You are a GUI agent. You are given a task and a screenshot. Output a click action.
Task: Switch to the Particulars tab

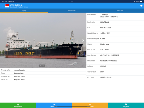click(72, 11)
